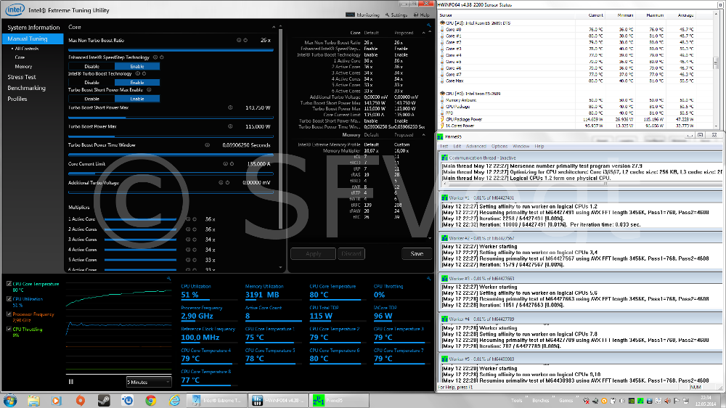Click the info icon for Max Non Turbo Boost Ratio

click(239, 40)
